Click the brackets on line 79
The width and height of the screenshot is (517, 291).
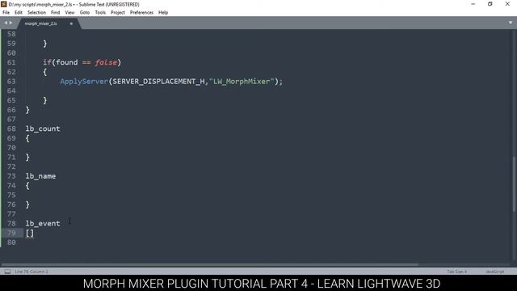tap(30, 234)
